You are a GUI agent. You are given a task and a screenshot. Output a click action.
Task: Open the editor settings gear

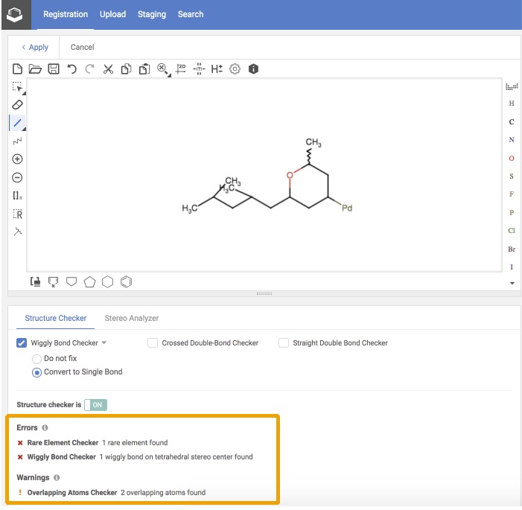tap(235, 69)
